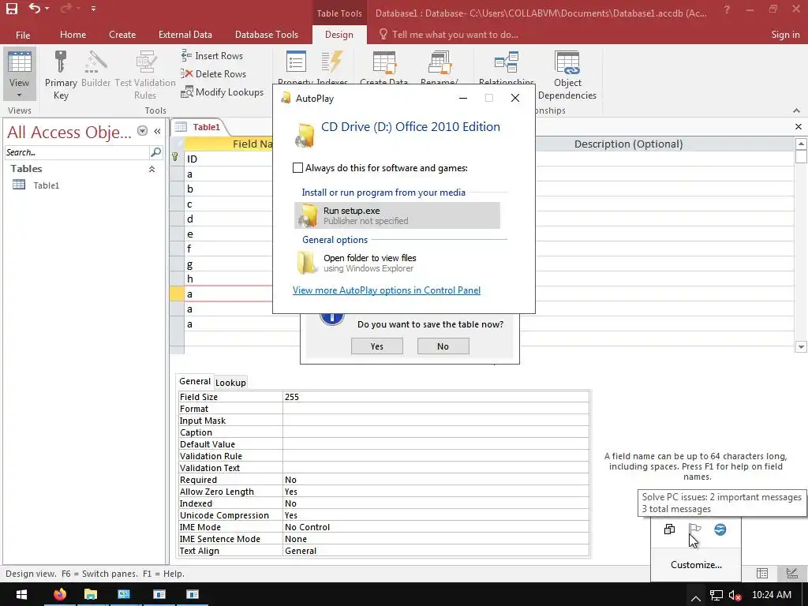
Task: Click Create Data Macros icon
Action: 384,62
